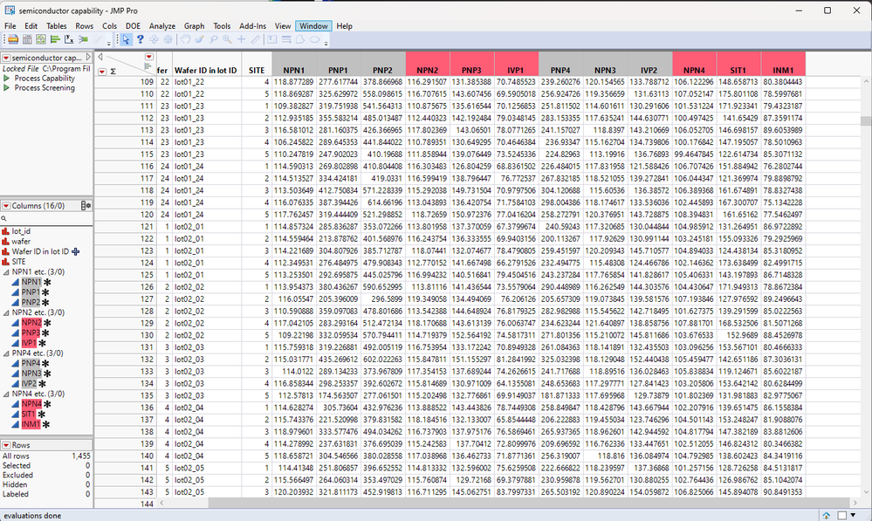Collapse the PNP4 etc. column group
872x521 pixels.
click(x=7, y=353)
